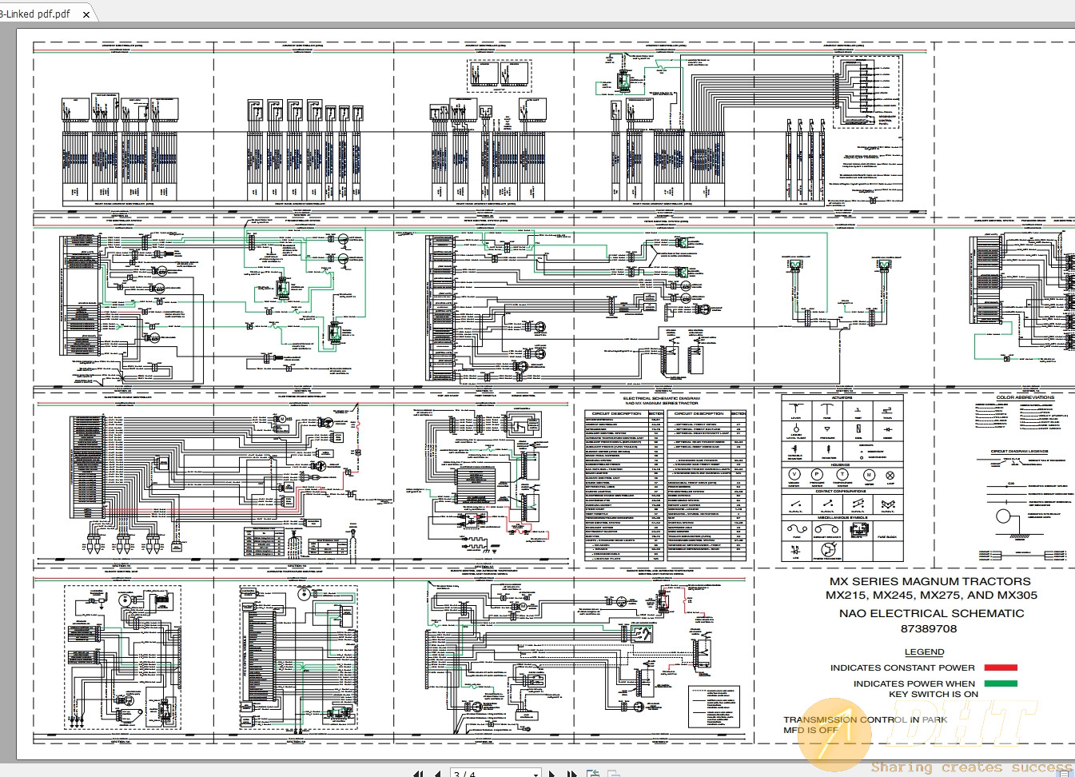
Task: Go to the first page of the PDF
Action: [419, 773]
